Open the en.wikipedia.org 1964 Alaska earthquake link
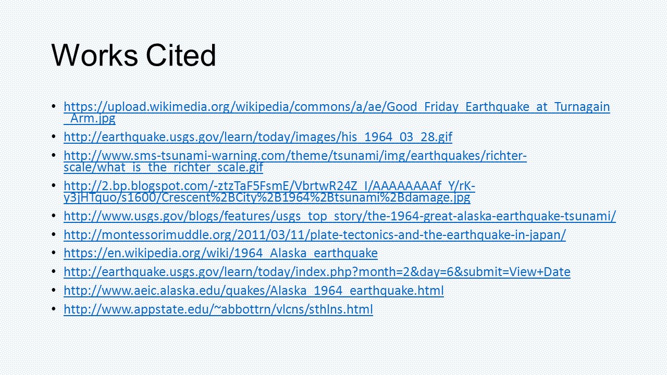 point(220,253)
